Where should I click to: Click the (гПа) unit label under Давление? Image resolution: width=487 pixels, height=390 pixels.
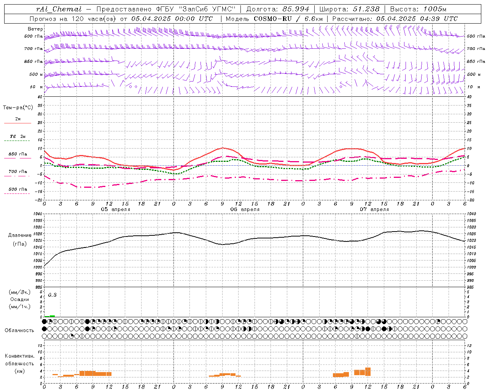click(20, 244)
